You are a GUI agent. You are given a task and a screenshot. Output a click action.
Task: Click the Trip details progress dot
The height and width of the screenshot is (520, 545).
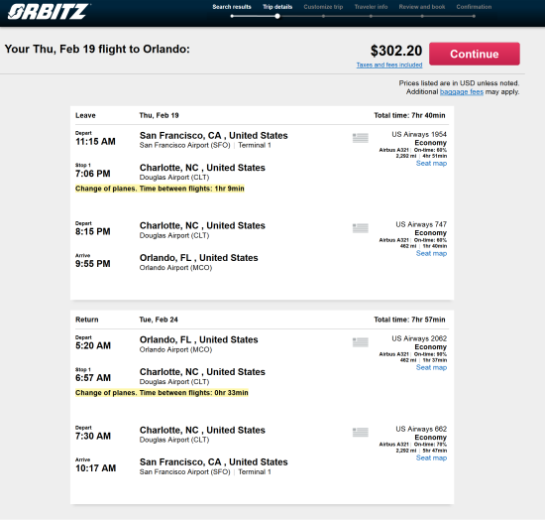click(x=277, y=16)
